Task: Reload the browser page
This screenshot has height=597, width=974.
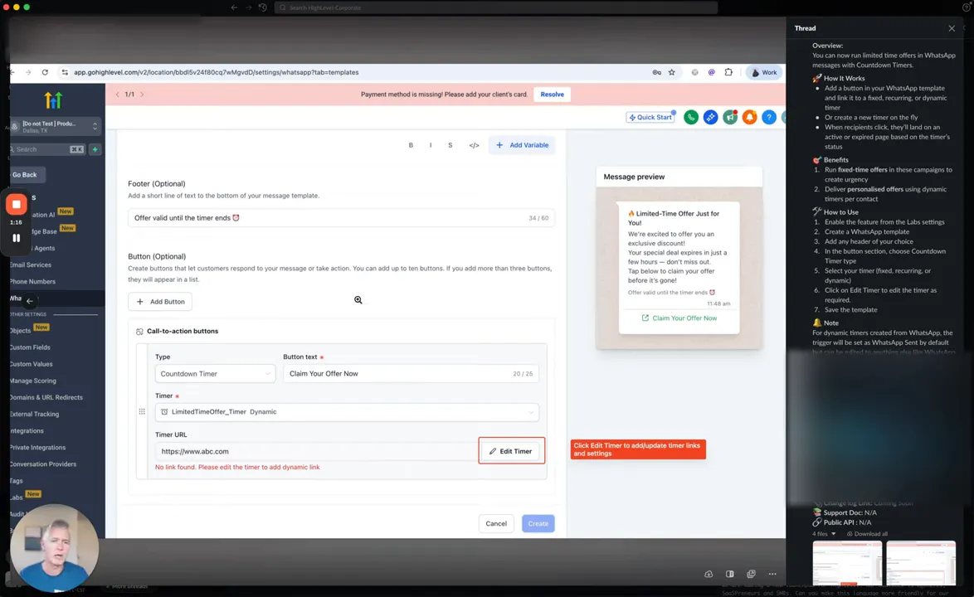Action: (45, 73)
